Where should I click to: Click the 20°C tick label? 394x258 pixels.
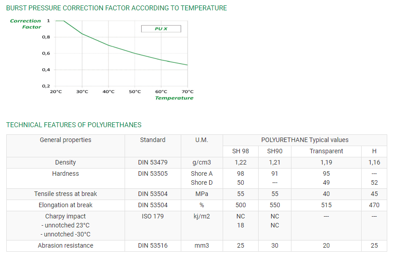(x=56, y=92)
